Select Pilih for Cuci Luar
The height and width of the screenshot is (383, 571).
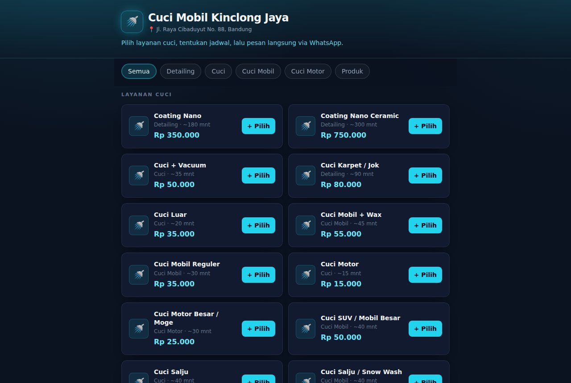point(258,225)
